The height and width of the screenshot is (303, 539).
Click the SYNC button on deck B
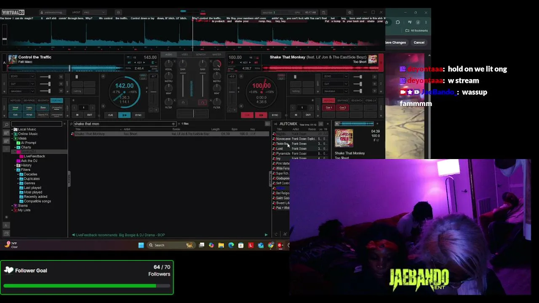coord(275,115)
